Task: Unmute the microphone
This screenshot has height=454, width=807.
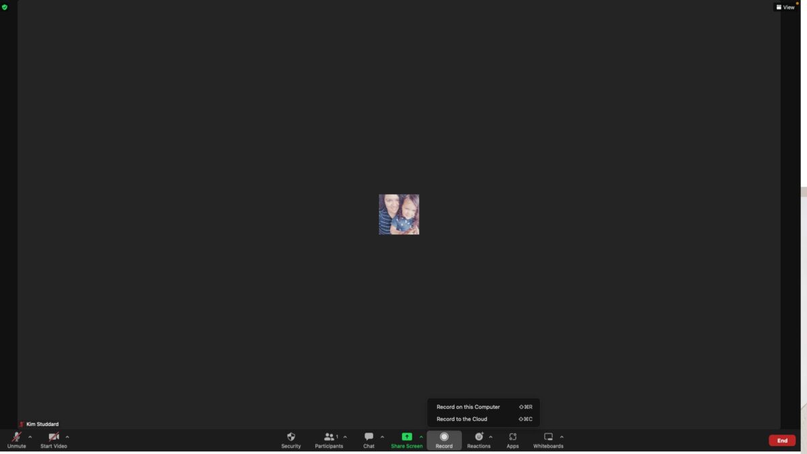Action: click(x=16, y=437)
